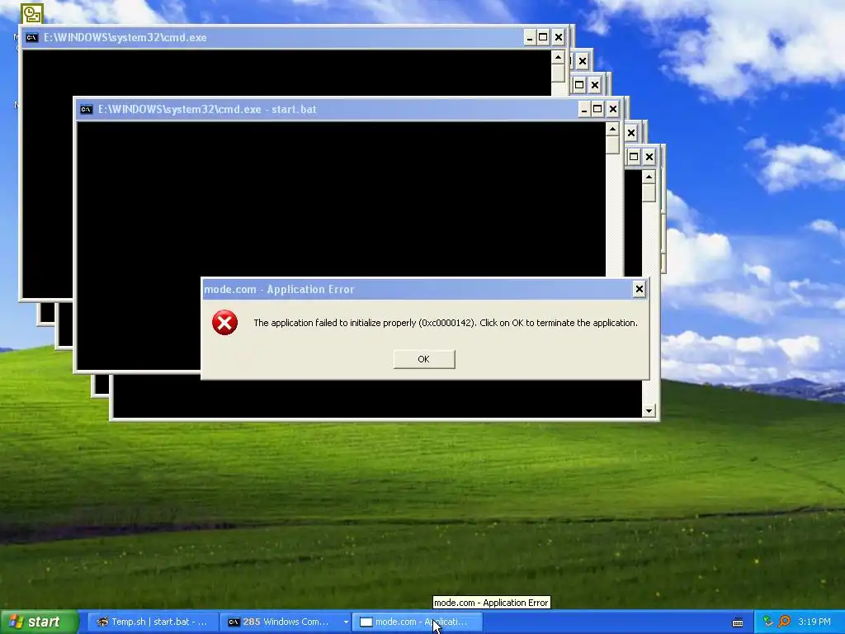
Task: Expand the taskbar group dropdown arrow
Action: click(x=346, y=622)
